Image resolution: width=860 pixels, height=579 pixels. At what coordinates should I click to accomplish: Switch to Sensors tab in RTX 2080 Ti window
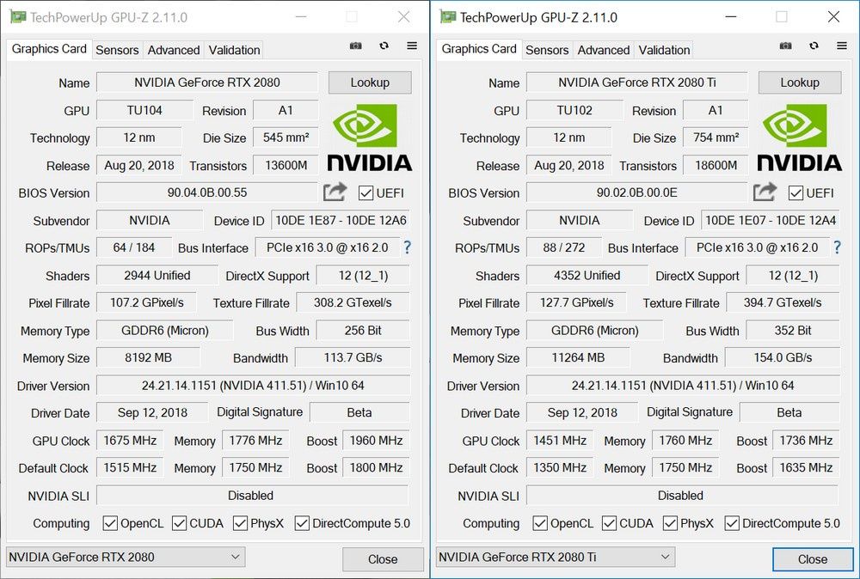tap(547, 50)
